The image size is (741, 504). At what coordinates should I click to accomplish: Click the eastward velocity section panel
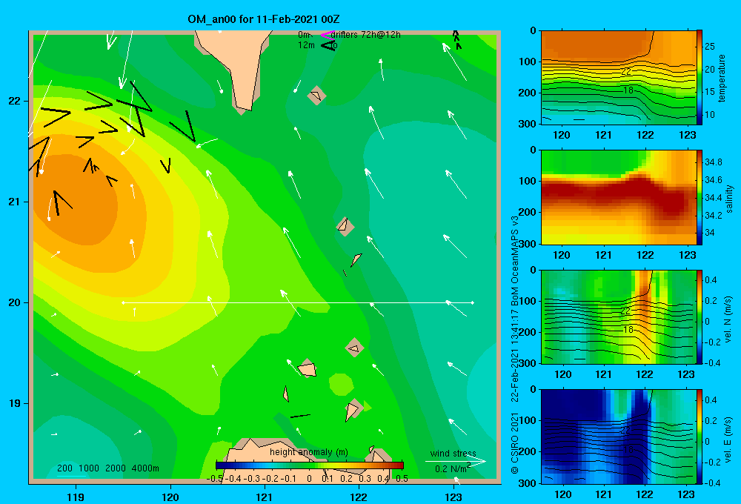click(619, 437)
